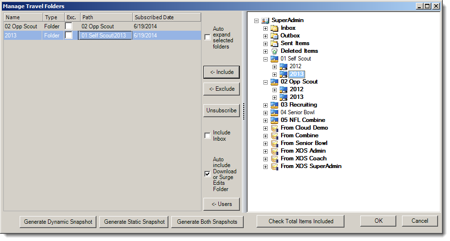Screen dimensions: 450x241
Task: Click the <- Include button
Action: 222,72
